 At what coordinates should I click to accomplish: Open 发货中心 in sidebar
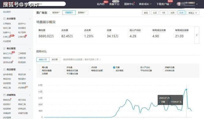tap(22, 24)
